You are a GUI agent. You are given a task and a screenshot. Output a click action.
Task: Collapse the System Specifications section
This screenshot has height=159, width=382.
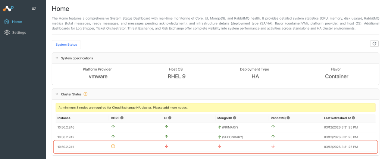pos(57,58)
